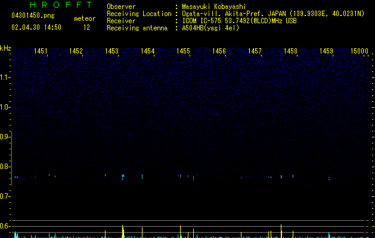Click the HROFFT title text
The height and width of the screenshot is (238, 375).
coord(61,5)
